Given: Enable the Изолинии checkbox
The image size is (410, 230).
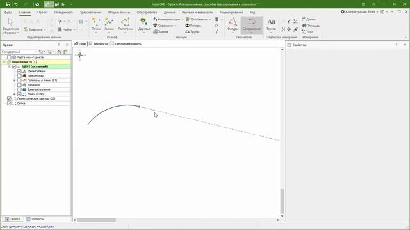Looking at the screenshot, I should tap(19, 85).
